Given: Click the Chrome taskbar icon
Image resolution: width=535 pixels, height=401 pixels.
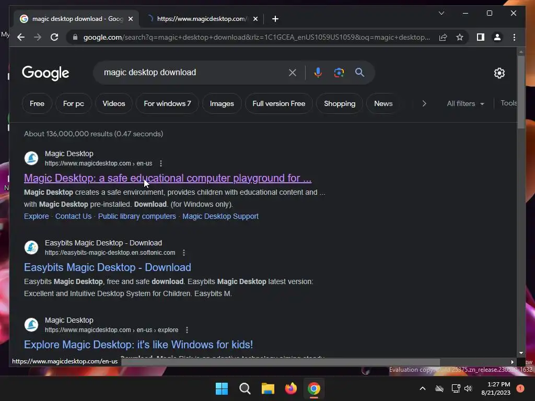Looking at the screenshot, I should (x=314, y=388).
